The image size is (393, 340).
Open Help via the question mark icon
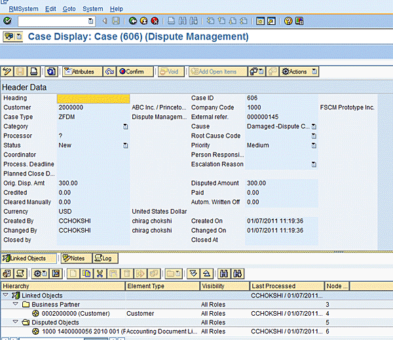288,21
